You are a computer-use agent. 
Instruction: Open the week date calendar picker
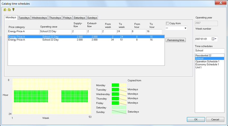click(214, 39)
